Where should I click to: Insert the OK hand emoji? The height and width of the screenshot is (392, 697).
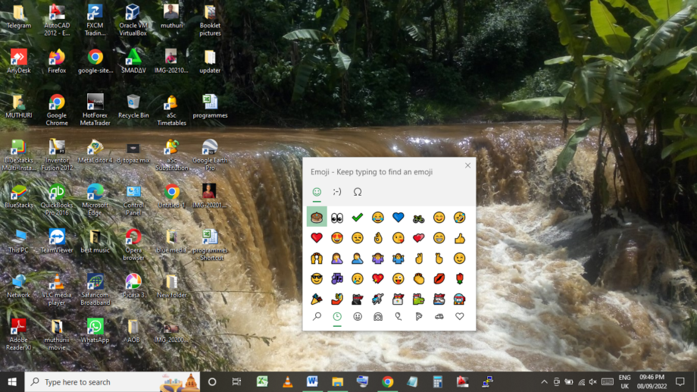pyautogui.click(x=378, y=238)
